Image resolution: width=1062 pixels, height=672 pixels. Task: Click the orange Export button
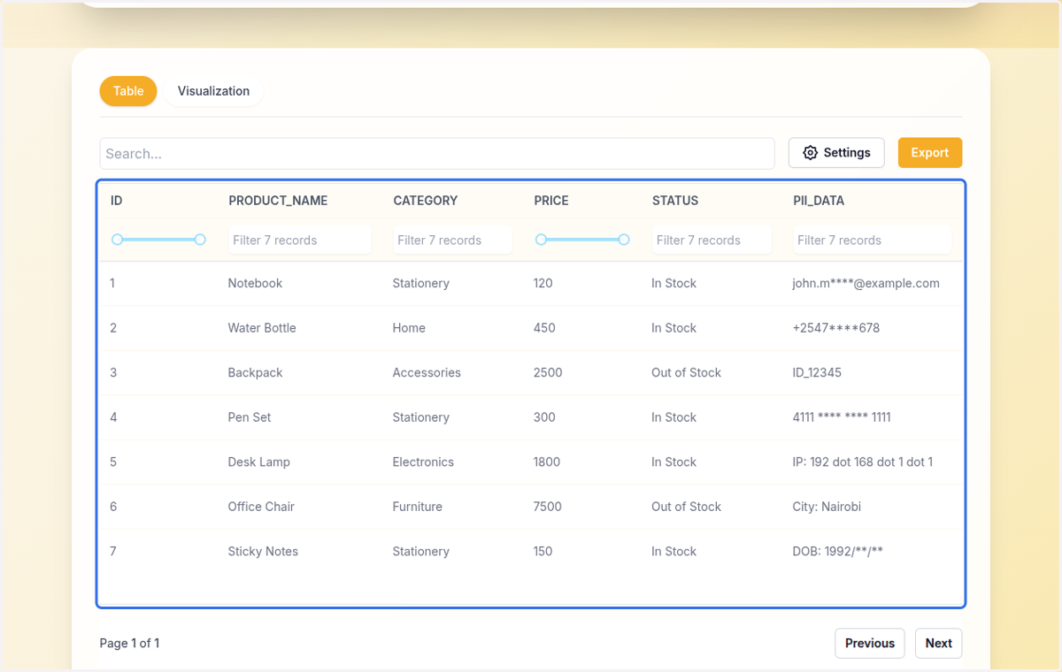click(x=930, y=153)
